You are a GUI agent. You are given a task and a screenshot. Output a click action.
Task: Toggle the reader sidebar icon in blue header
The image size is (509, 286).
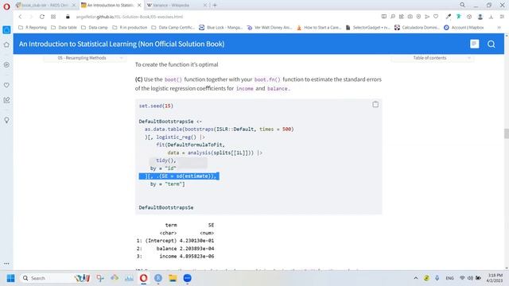[474, 44]
